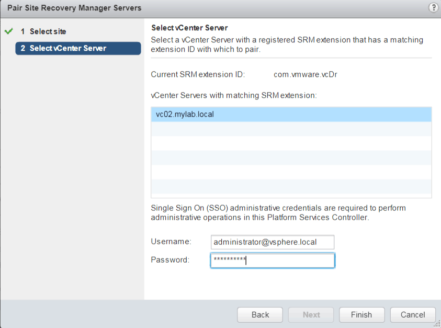Click the Current SRM extension ID label
The width and height of the screenshot is (441, 328).
click(x=198, y=74)
